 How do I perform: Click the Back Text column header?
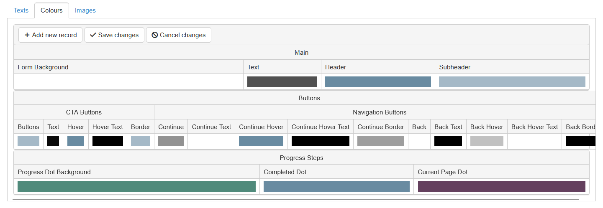[x=448, y=127]
